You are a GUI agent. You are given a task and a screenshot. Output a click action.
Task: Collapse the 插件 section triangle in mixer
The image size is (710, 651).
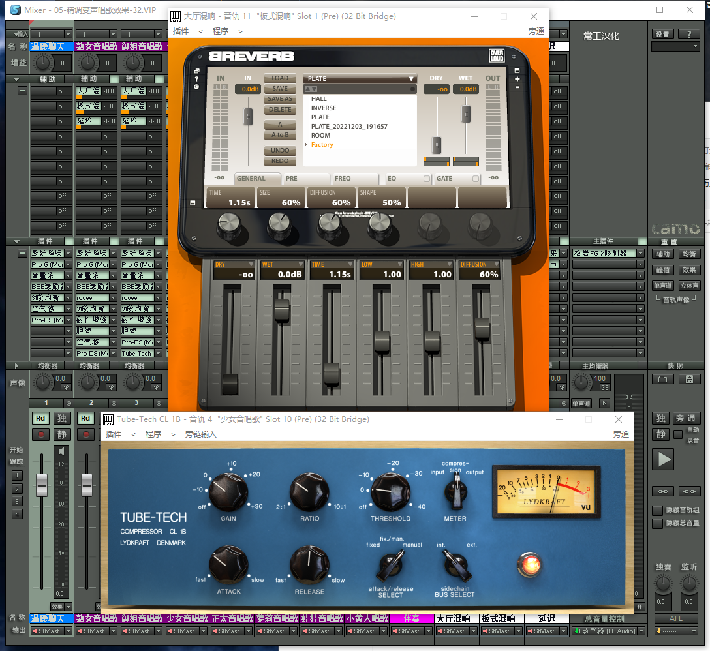(x=17, y=242)
